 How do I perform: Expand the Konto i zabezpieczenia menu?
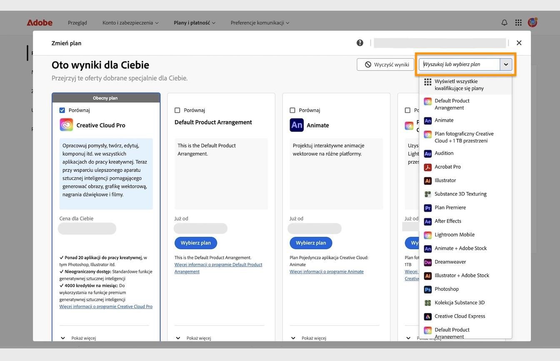point(130,23)
